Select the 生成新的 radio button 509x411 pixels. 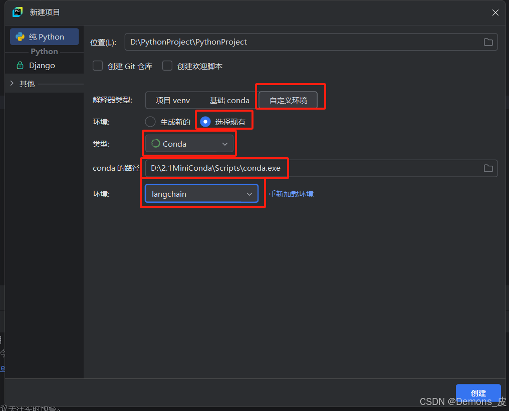coord(150,121)
